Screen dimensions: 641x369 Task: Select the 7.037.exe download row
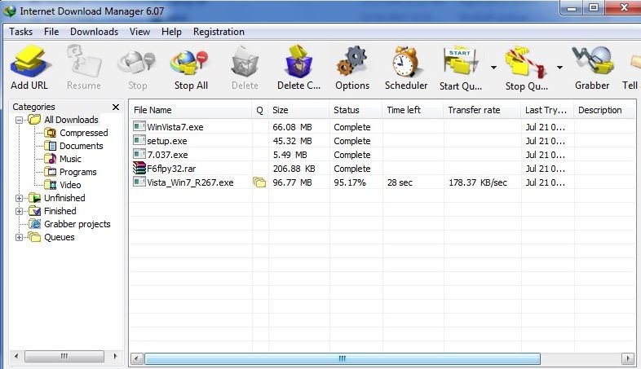[382, 155]
